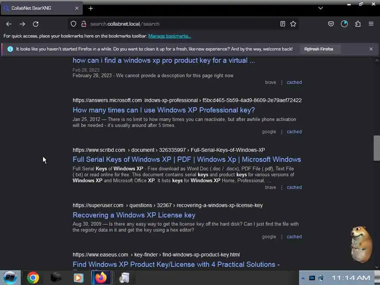Open 'Full Serial Keys of Windows XP' result
This screenshot has width=380, height=285.
pyautogui.click(x=187, y=160)
